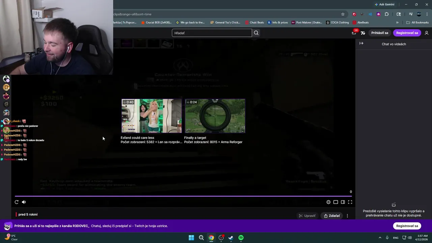This screenshot has width=432, height=243.
Task: Toggle the chat column layout icon
Action: point(343,202)
